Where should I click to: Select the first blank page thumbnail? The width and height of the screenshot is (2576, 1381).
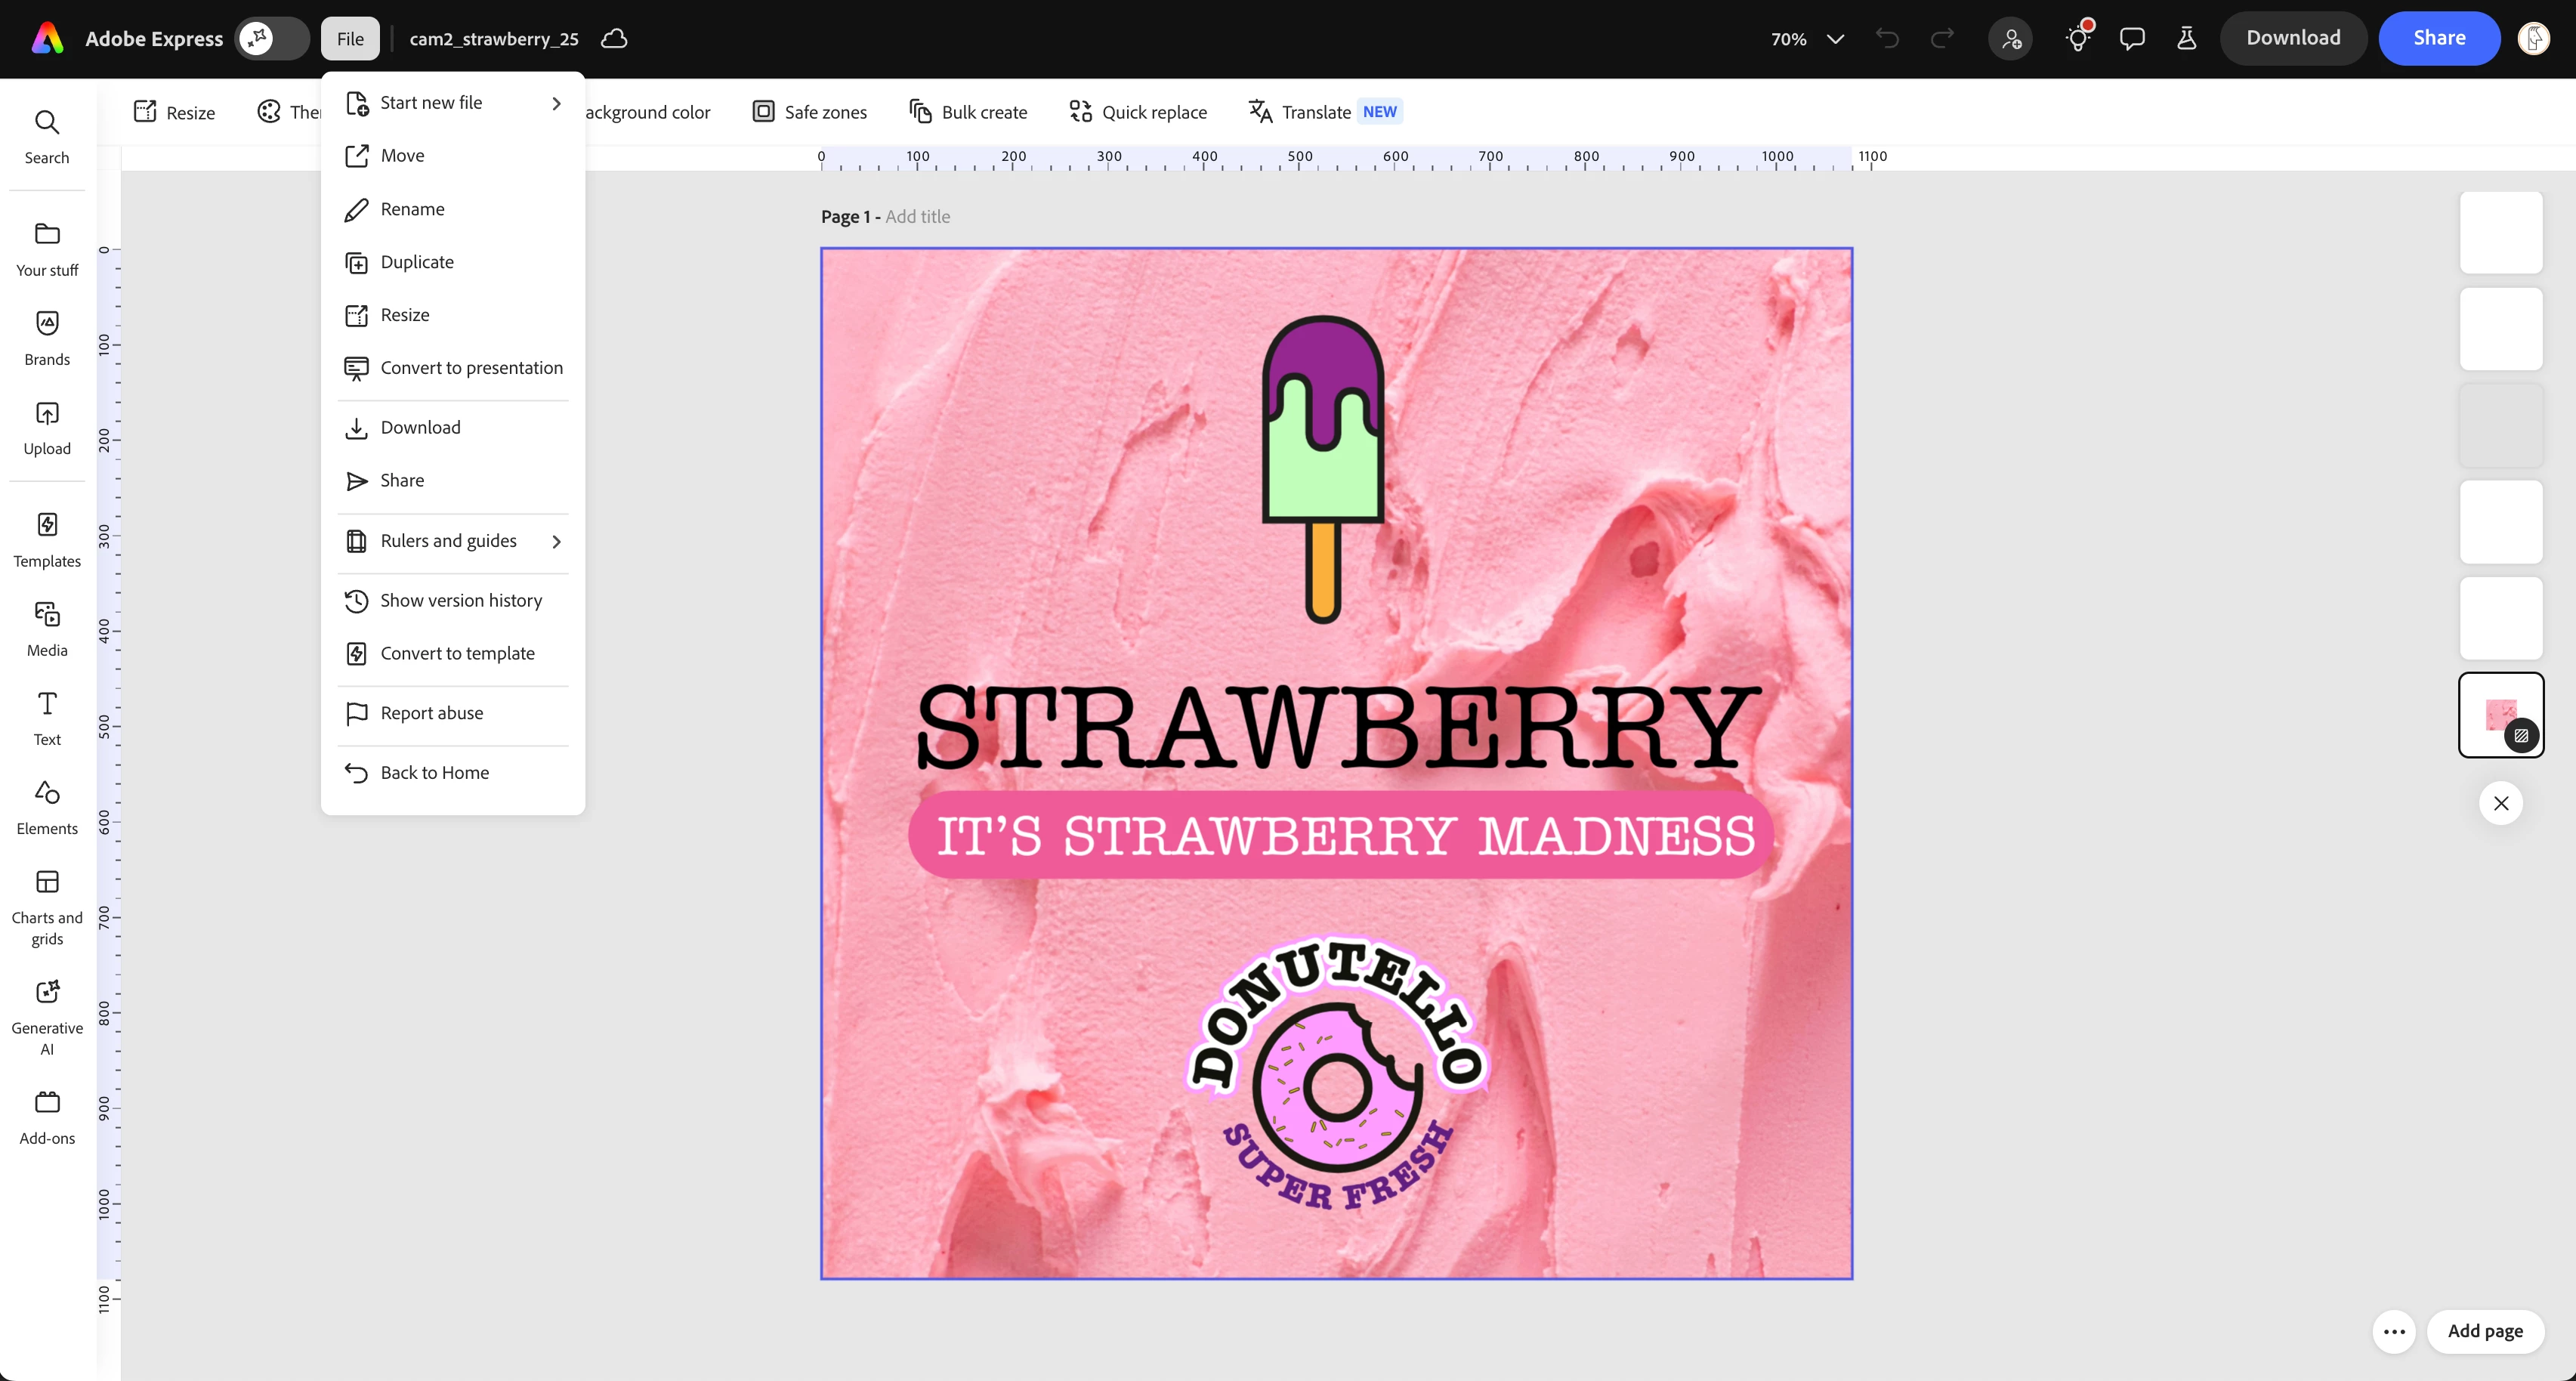[x=2501, y=232]
